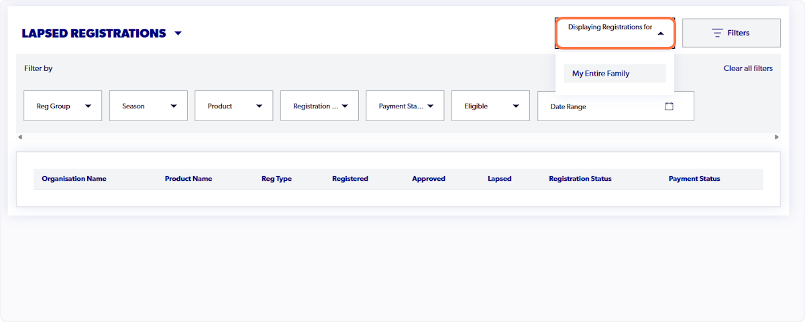Sort by Product Name column header
This screenshot has height=322, width=805.
pyautogui.click(x=189, y=179)
